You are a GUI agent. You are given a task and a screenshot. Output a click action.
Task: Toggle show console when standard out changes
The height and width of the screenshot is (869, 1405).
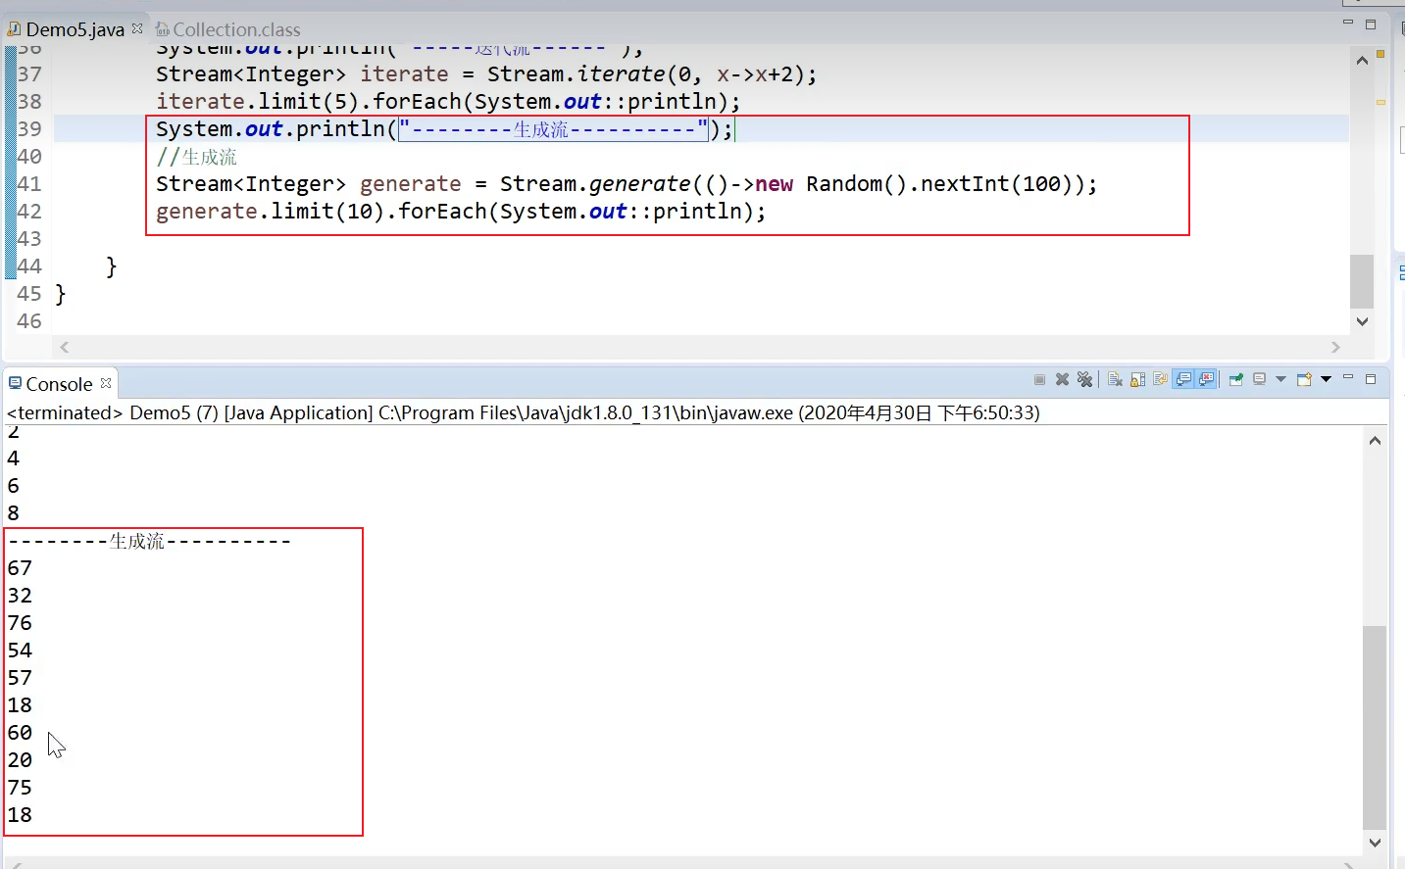click(x=1183, y=380)
